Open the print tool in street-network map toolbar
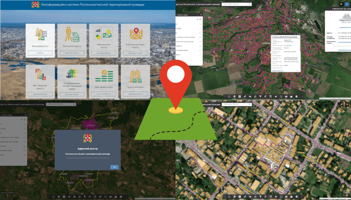Viewport: 351px width, 200px height. [x=286, y=96]
